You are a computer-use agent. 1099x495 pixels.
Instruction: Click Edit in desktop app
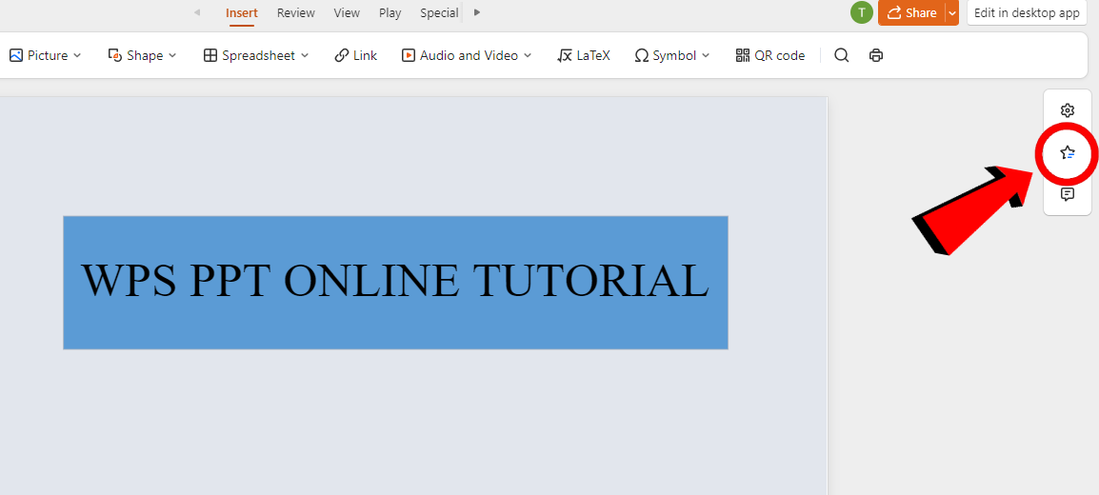(1027, 12)
